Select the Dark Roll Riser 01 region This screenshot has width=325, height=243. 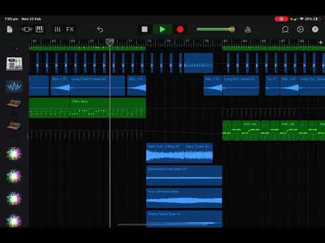165,153
